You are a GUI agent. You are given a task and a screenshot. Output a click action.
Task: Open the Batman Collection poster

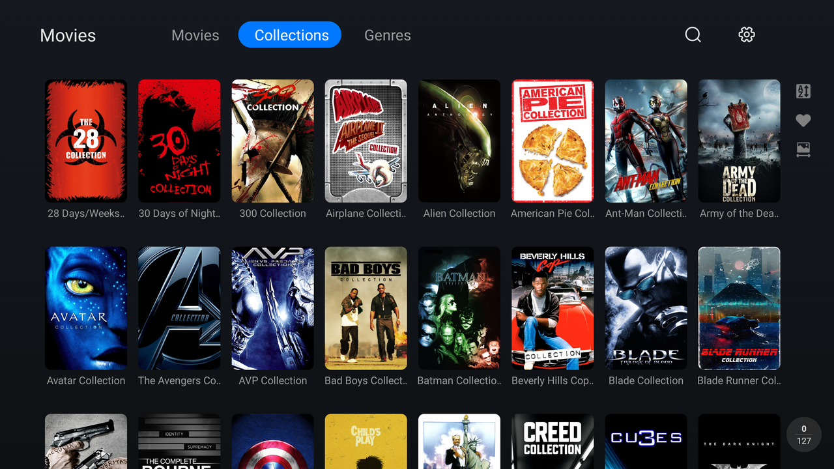click(459, 308)
